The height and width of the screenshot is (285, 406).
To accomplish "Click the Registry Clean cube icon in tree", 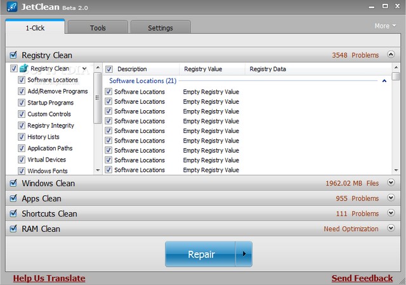I will click(x=23, y=68).
